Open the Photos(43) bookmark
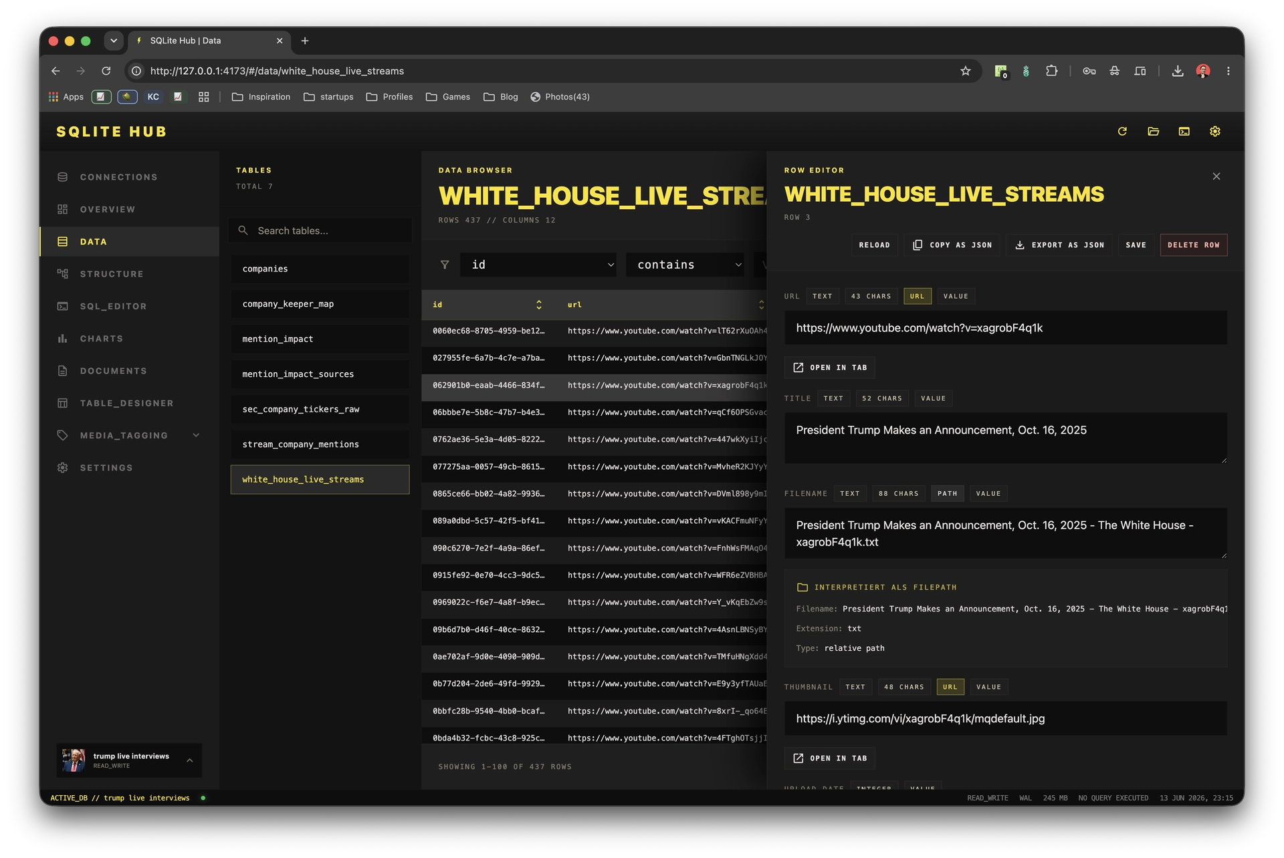 (560, 97)
